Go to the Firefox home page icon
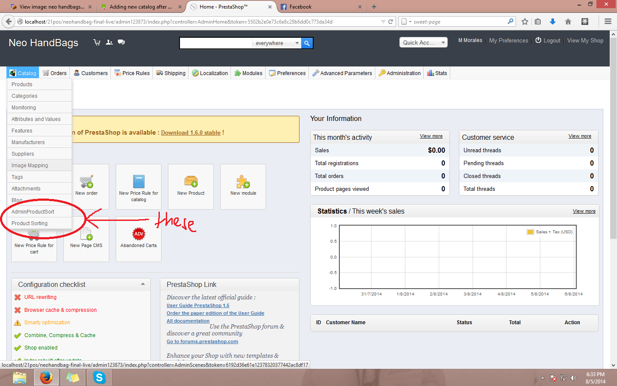Image resolution: width=617 pixels, height=386 pixels. [568, 21]
